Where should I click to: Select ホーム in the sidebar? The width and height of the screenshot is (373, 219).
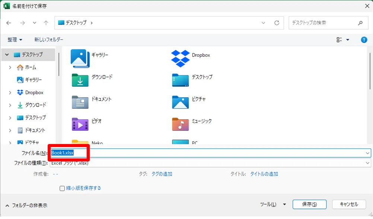click(26, 68)
